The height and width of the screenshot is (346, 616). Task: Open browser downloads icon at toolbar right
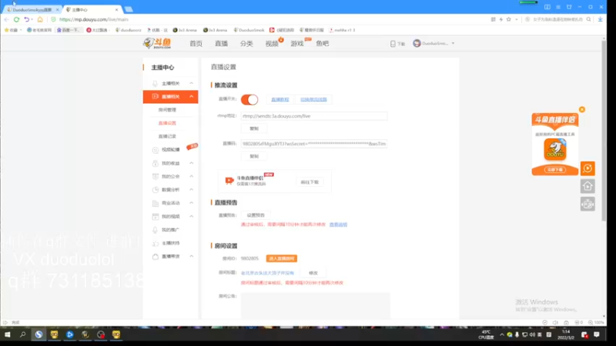[x=601, y=19]
